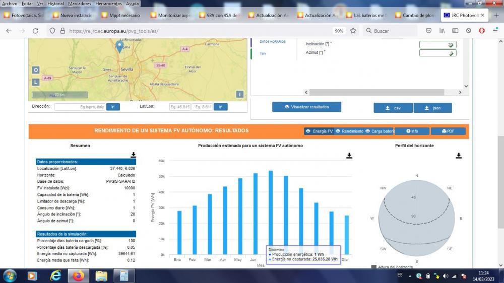This screenshot has width=504, height=283.
Task: Open Firefox from taskbar
Action: tap(78, 276)
